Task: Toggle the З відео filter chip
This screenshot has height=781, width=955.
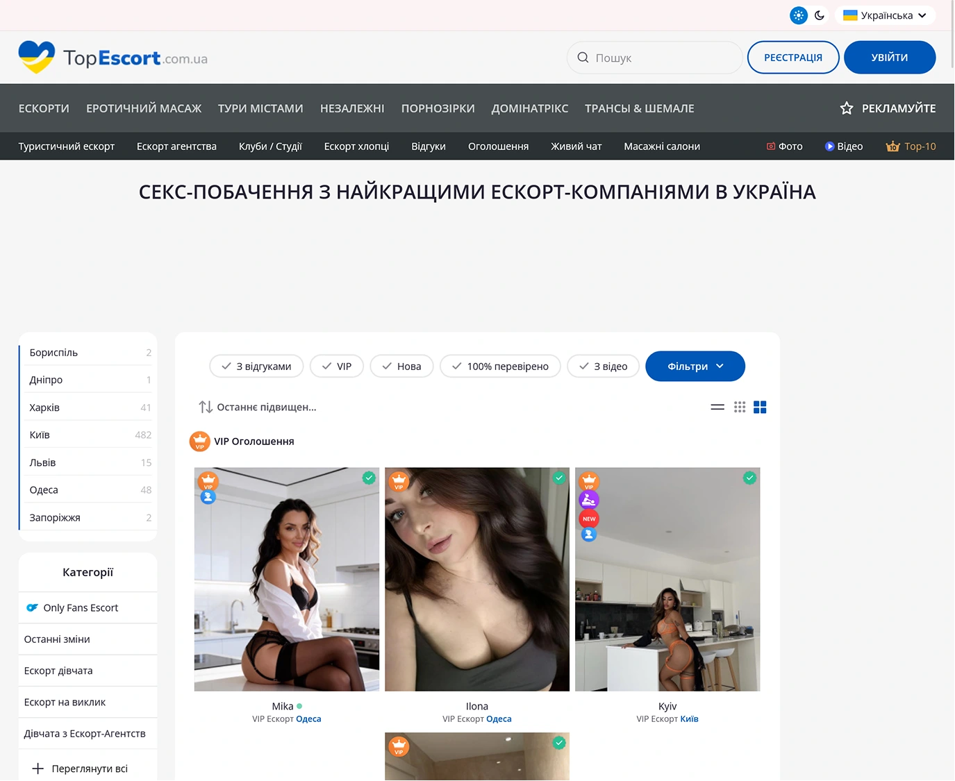Action: coord(603,367)
